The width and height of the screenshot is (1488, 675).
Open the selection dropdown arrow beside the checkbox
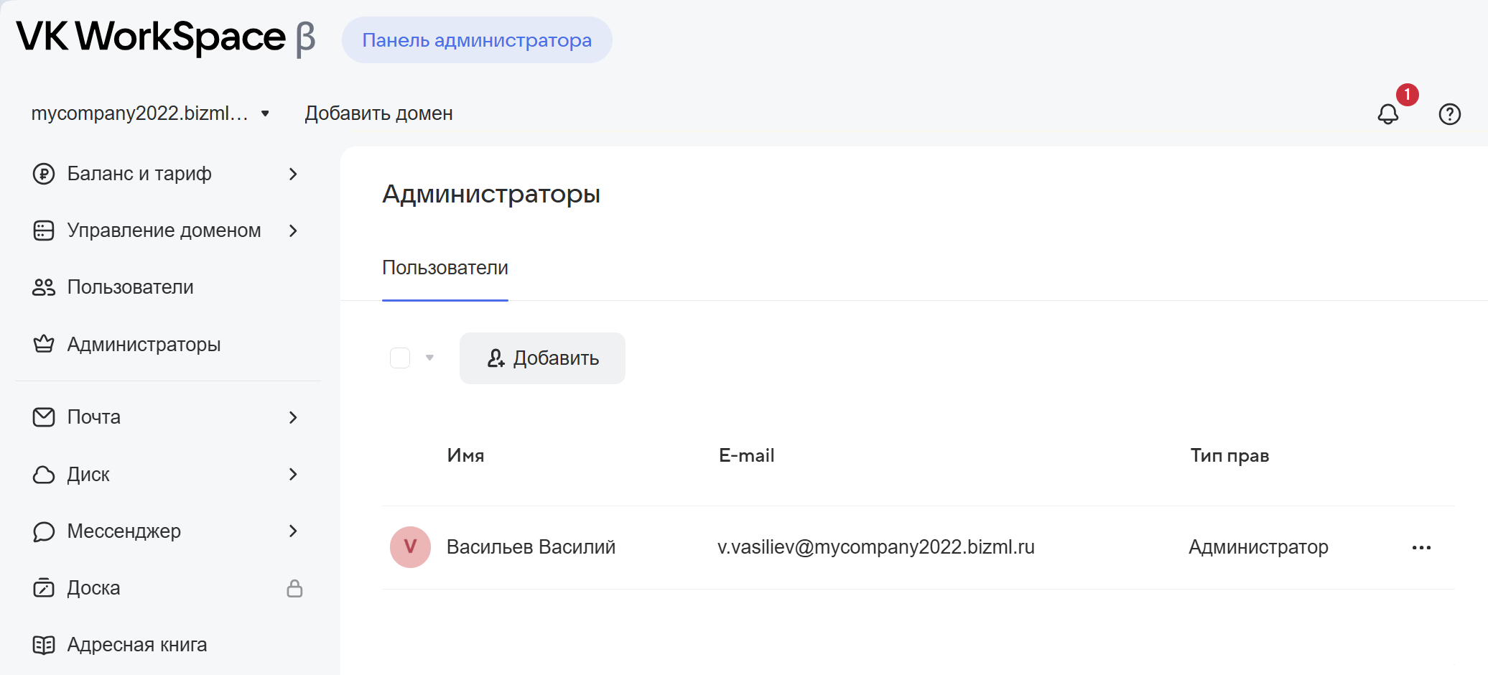(x=429, y=358)
